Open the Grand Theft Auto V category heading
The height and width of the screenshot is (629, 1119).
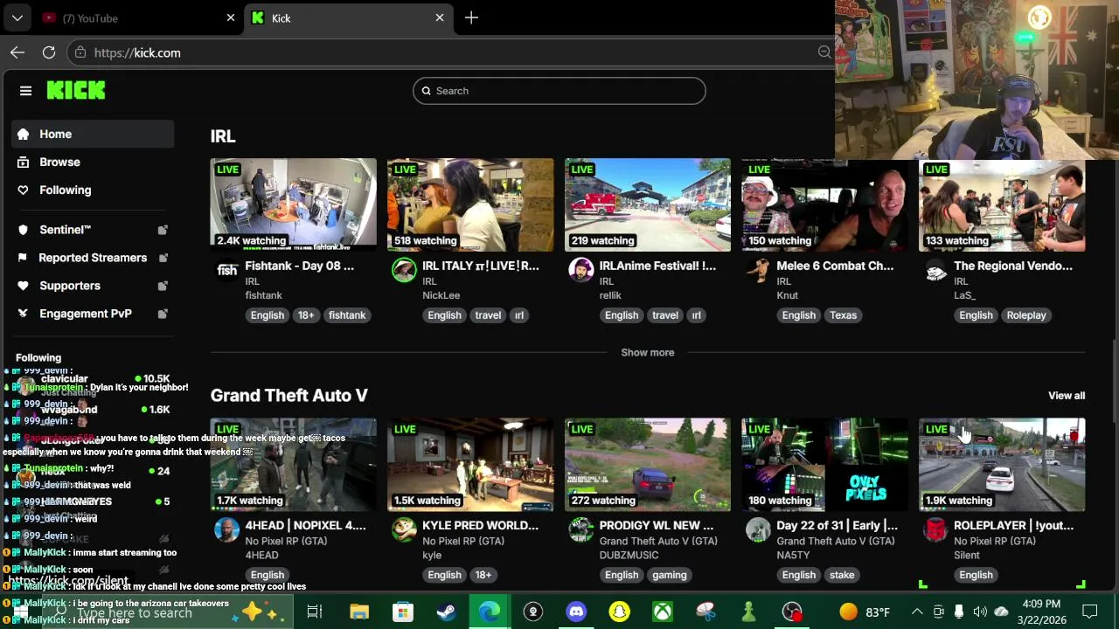click(x=289, y=396)
